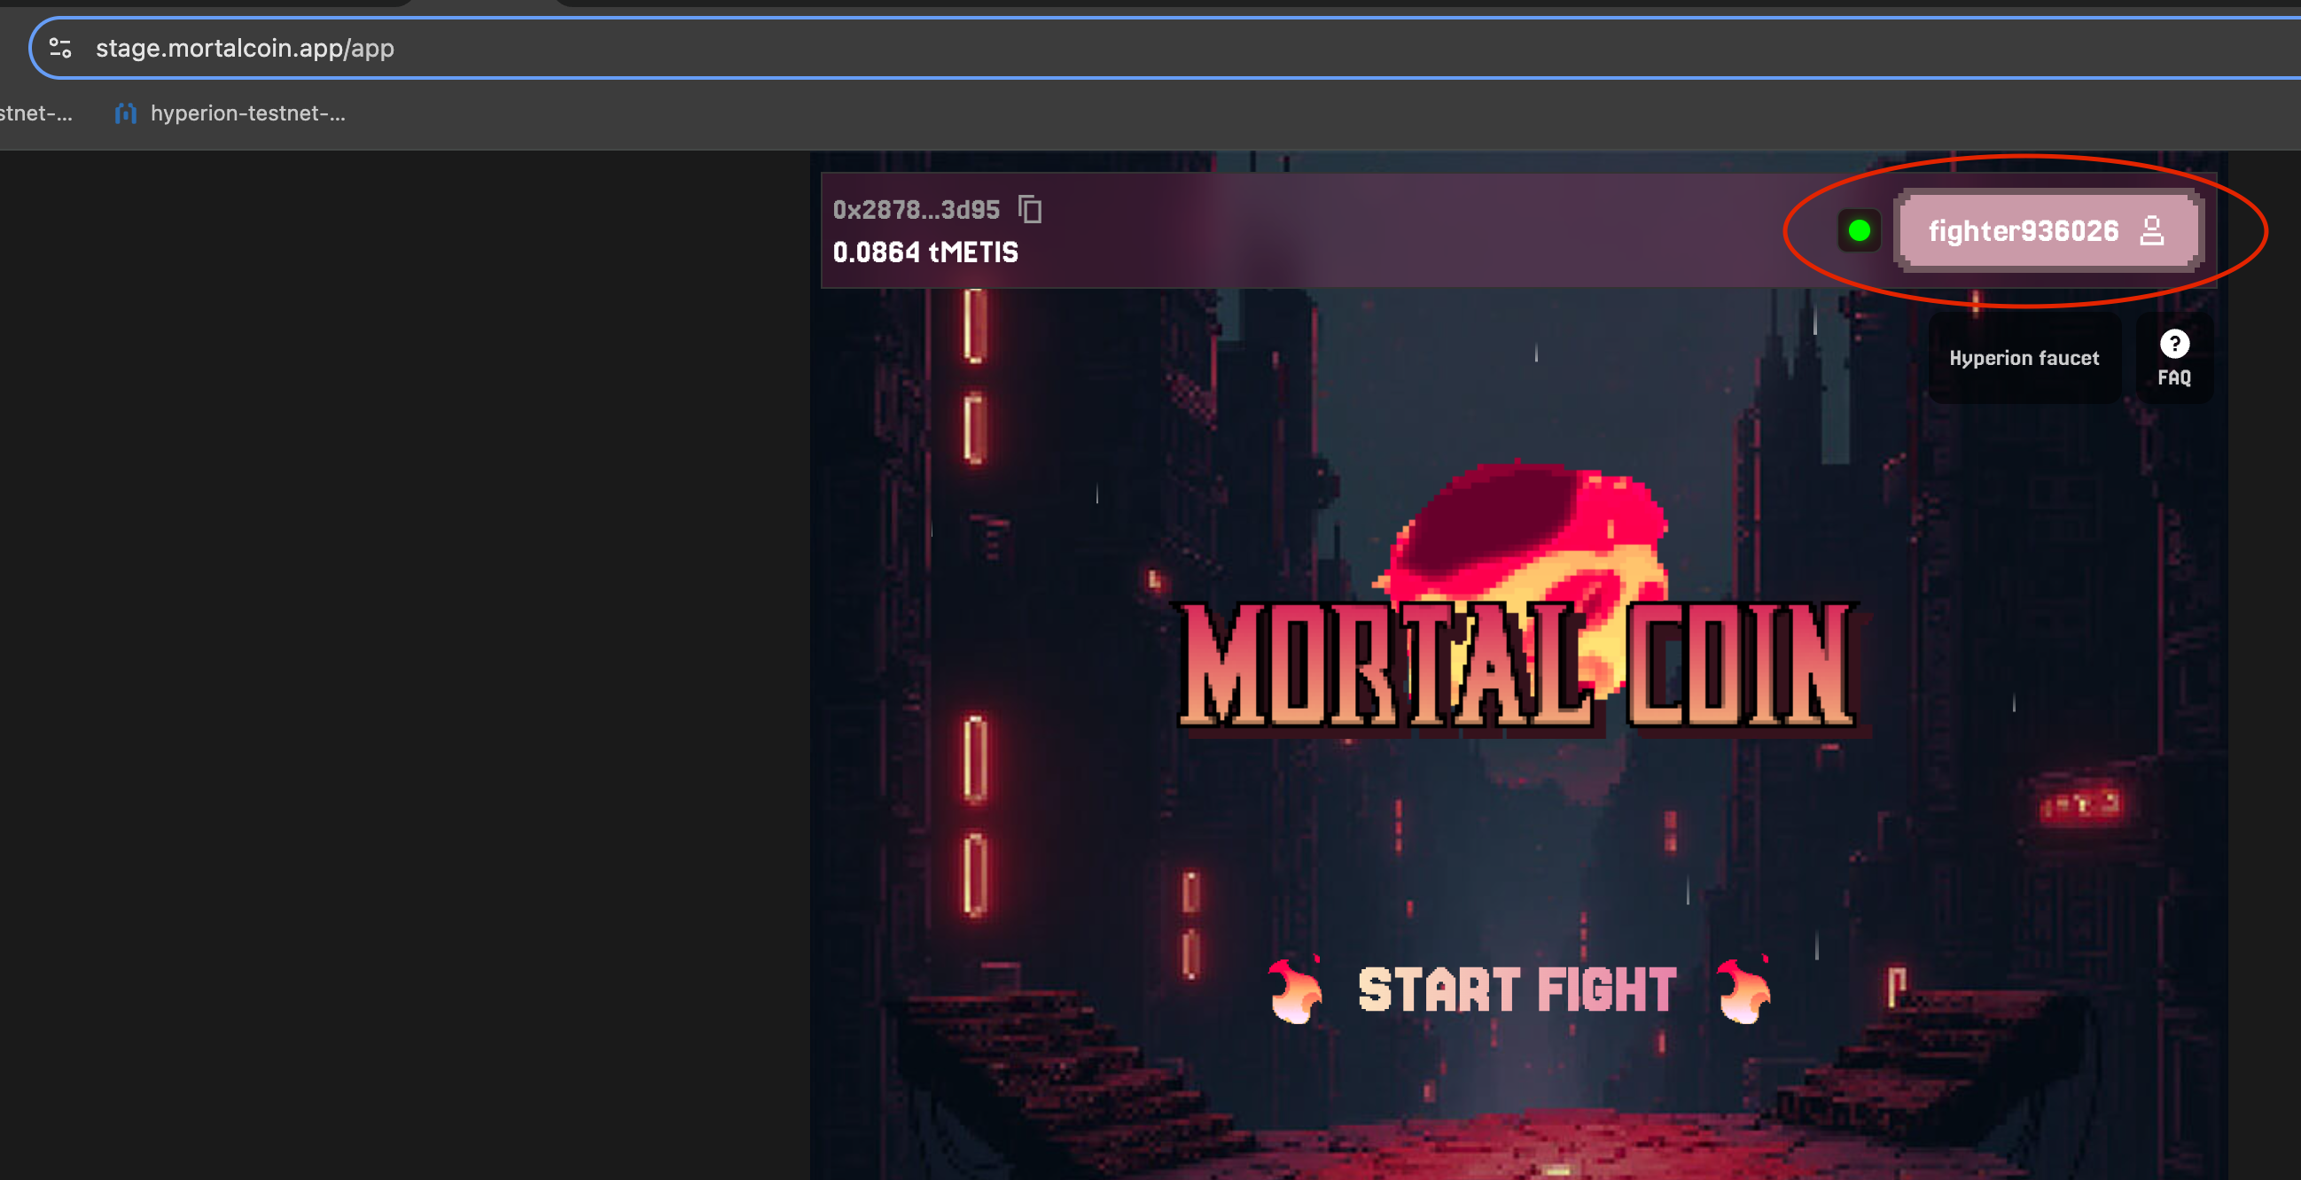Screen dimensions: 2301x1180
Task: Click the flame icon left of START FIGHT
Action: click(x=1295, y=990)
